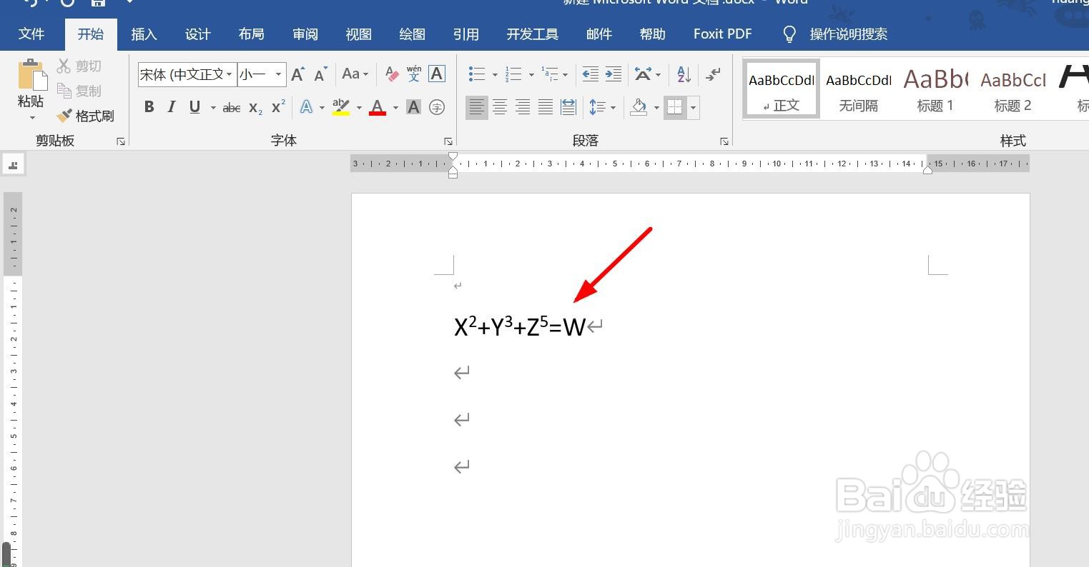Open the font dialog launcher
Image resolution: width=1089 pixels, height=567 pixels.
coord(448,141)
